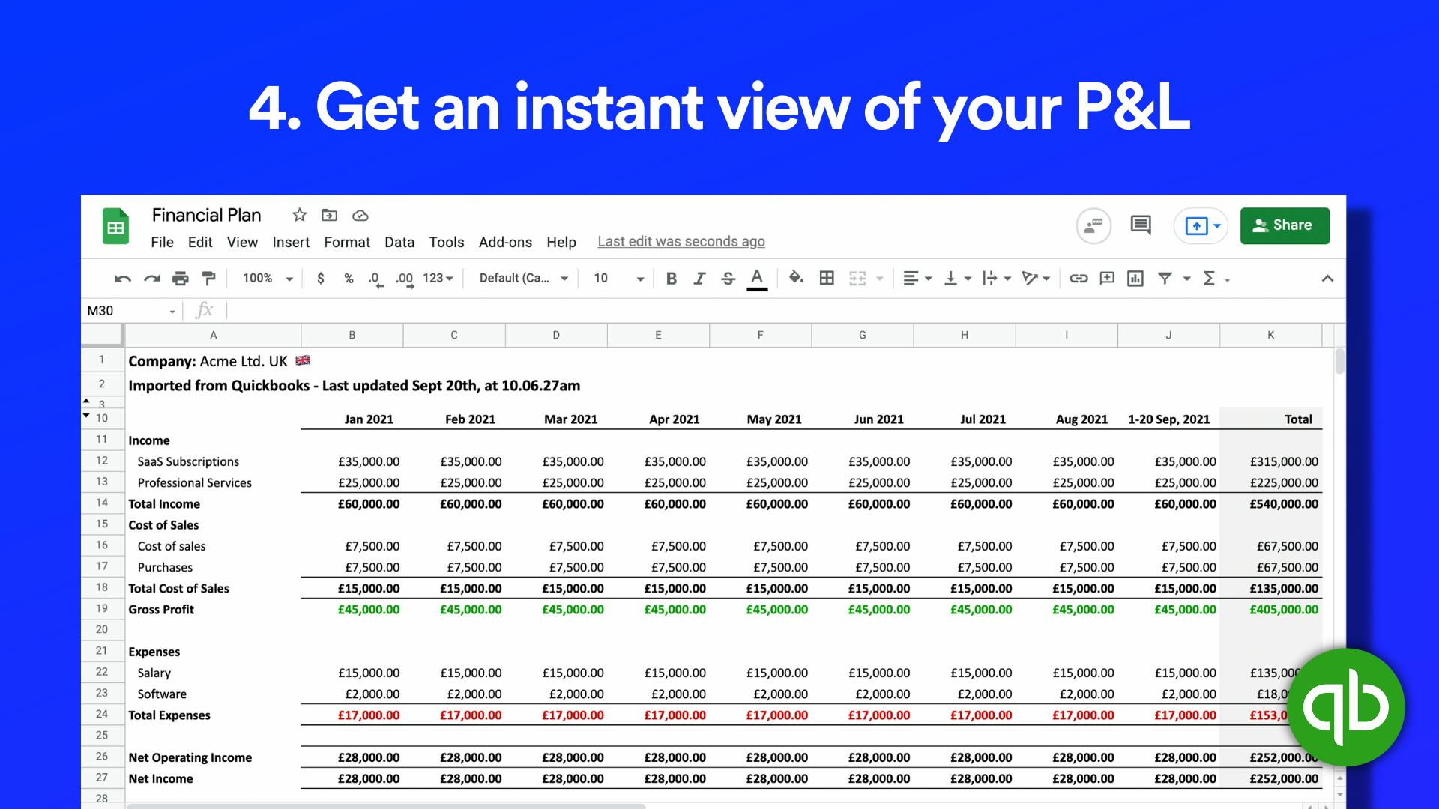Image resolution: width=1439 pixels, height=809 pixels.
Task: Open the Data menu
Action: coord(399,242)
